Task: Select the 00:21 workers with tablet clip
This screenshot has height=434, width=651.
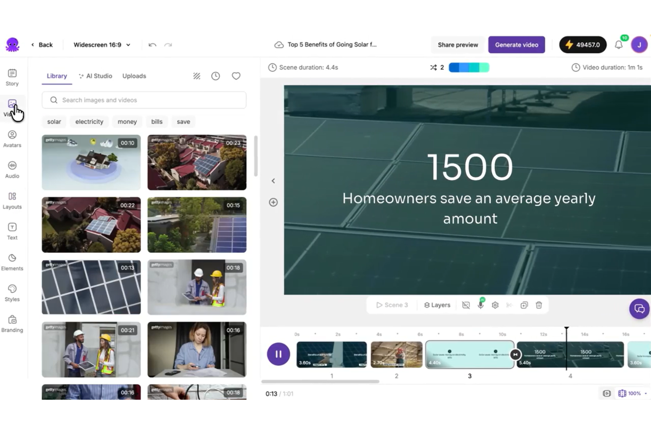Action: [x=91, y=350]
